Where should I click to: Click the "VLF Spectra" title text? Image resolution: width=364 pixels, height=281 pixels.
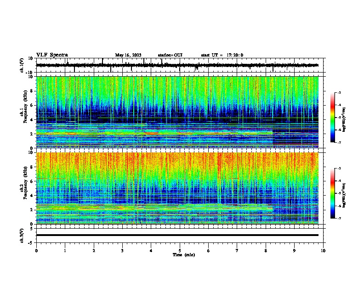(52, 55)
